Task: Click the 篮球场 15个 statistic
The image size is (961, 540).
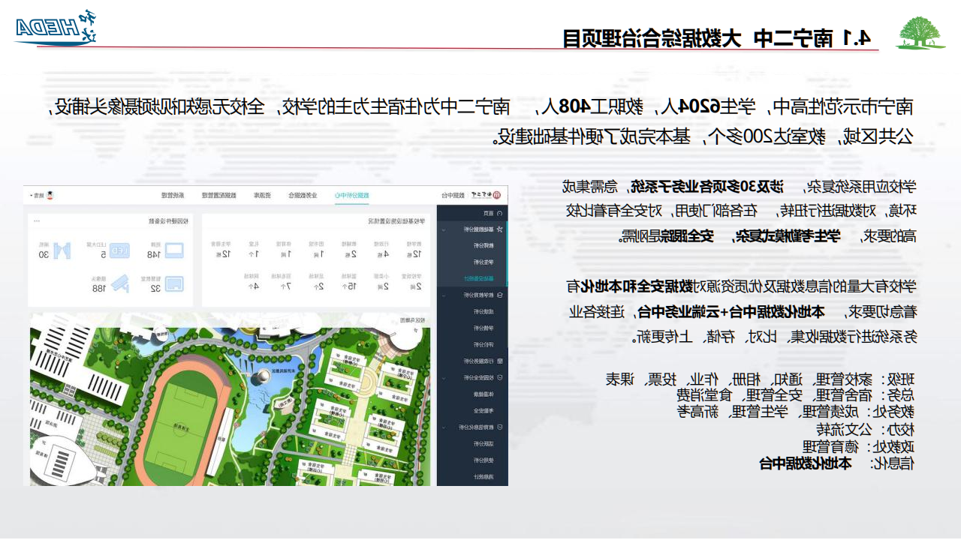Action: click(349, 281)
